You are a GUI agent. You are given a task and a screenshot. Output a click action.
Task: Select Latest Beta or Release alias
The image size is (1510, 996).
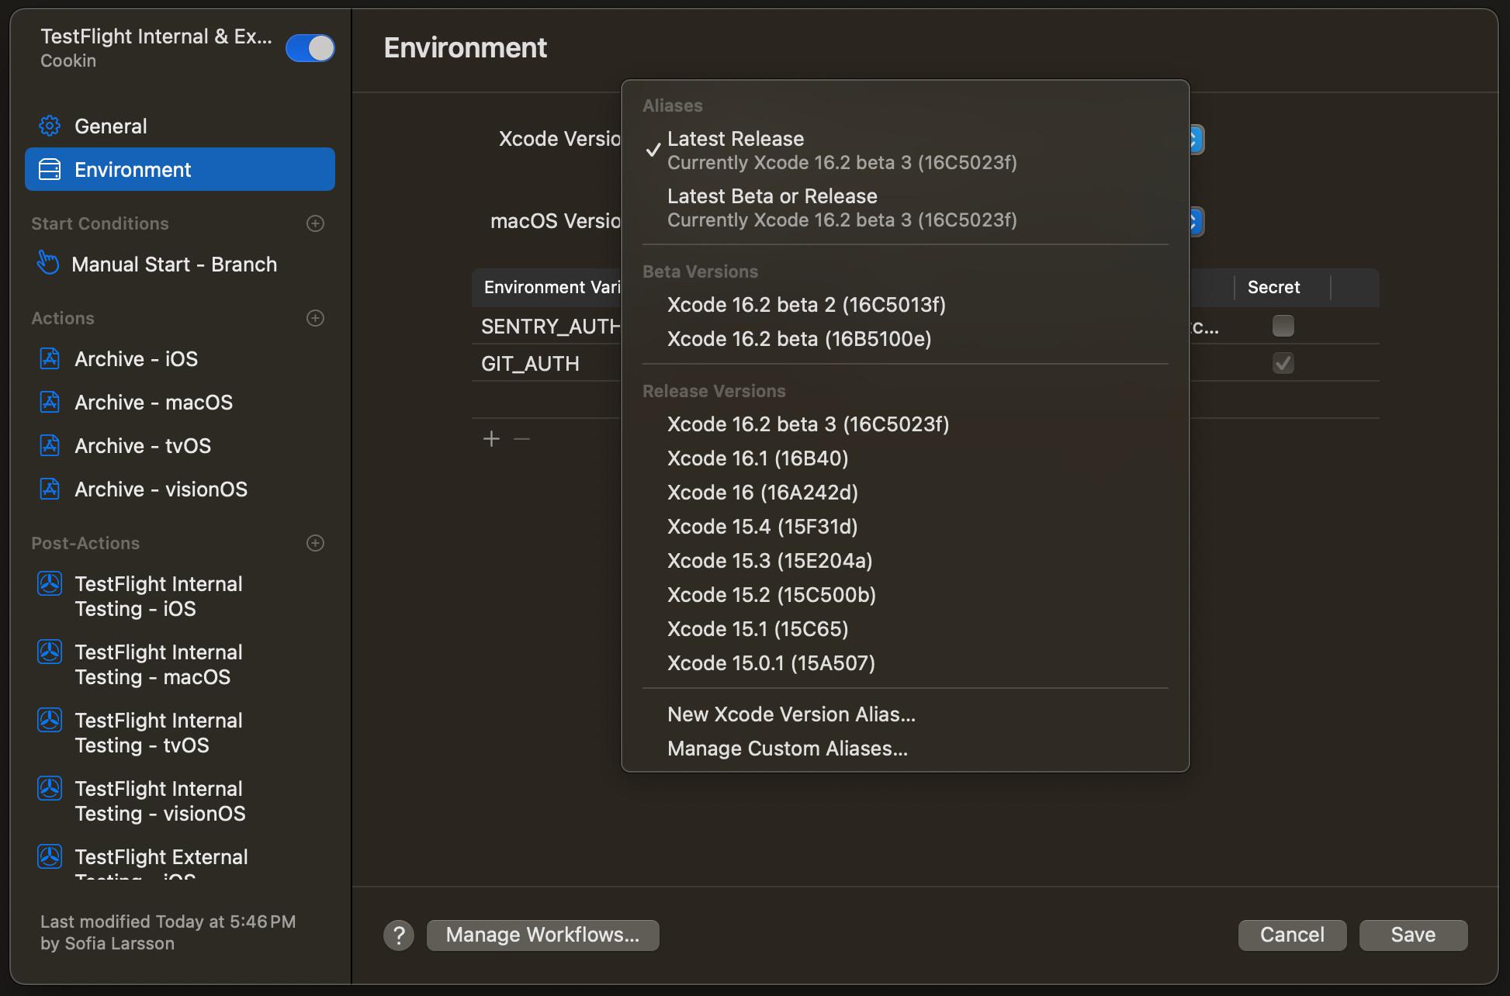point(906,208)
